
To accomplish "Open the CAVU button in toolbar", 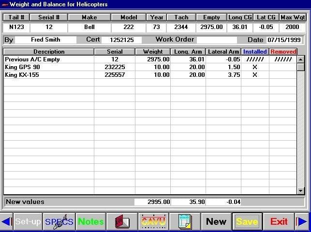I will [x=153, y=222].
